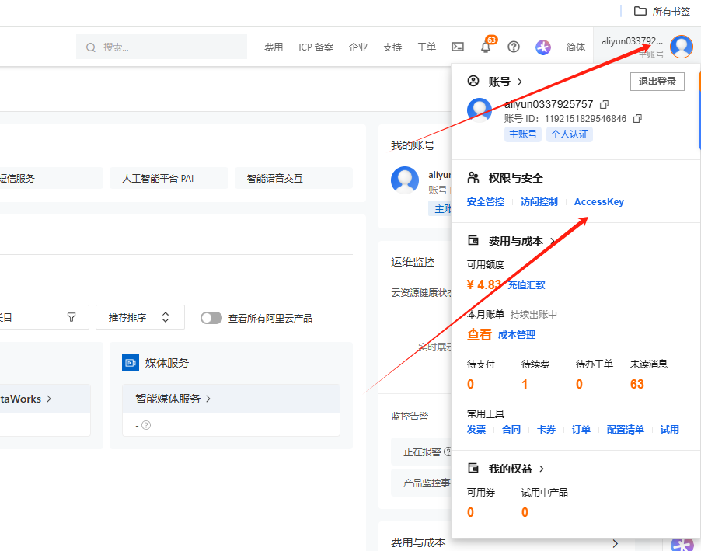The image size is (701, 551).
Task: Click the 可用券 count 0
Action: pos(470,512)
